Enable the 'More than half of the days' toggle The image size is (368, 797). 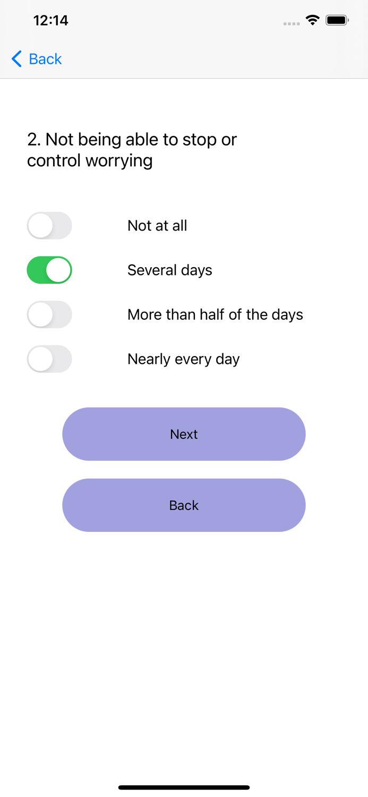click(49, 315)
